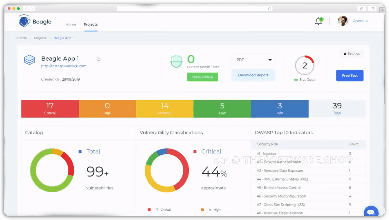Select the red 17 Critical tile
The height and width of the screenshot is (220, 389).
coord(50,108)
